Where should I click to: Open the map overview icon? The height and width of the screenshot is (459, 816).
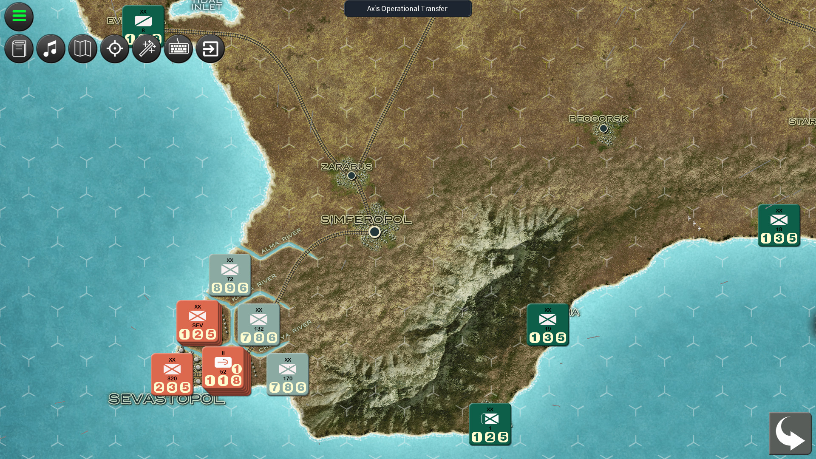tap(82, 48)
